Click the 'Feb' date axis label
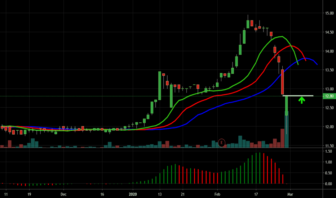Viewport: 336px width, 198px height. (217, 194)
